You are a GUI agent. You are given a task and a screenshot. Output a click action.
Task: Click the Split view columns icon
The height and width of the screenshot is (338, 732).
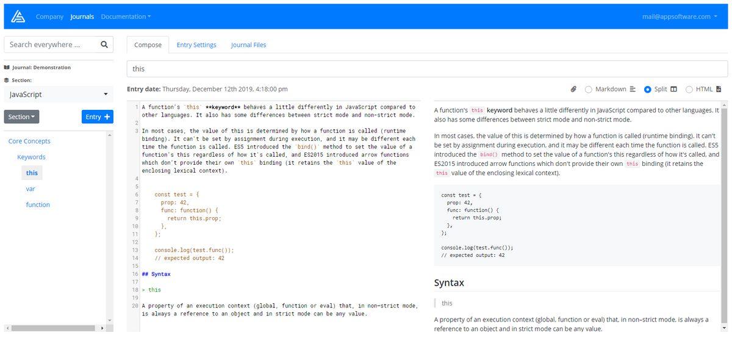(674, 89)
